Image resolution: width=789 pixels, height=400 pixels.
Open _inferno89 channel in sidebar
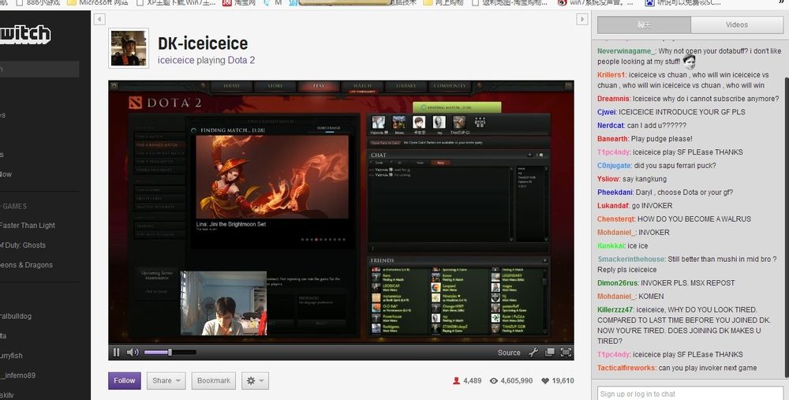tap(17, 376)
